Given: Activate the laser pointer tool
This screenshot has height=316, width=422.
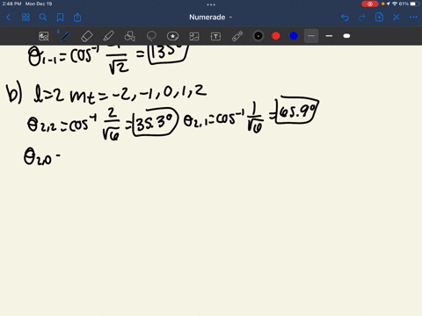Looking at the screenshot, I should [x=237, y=36].
